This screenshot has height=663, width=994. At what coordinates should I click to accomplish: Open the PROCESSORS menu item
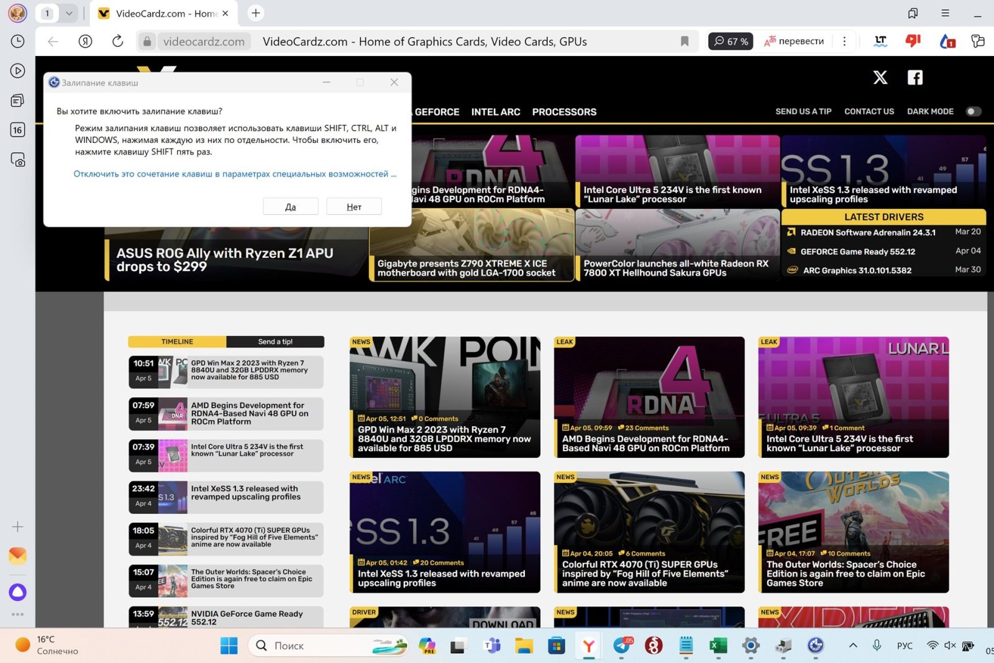click(563, 112)
